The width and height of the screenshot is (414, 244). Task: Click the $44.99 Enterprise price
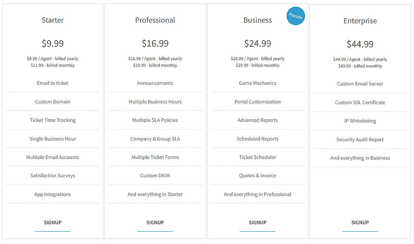360,44
